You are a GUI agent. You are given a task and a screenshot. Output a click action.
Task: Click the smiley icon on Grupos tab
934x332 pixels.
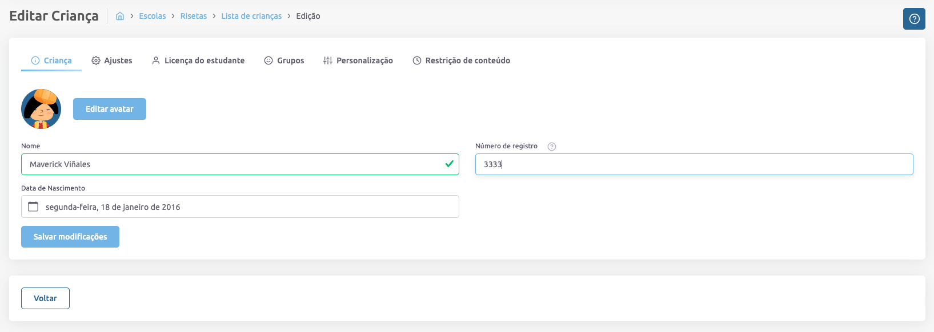tap(268, 60)
